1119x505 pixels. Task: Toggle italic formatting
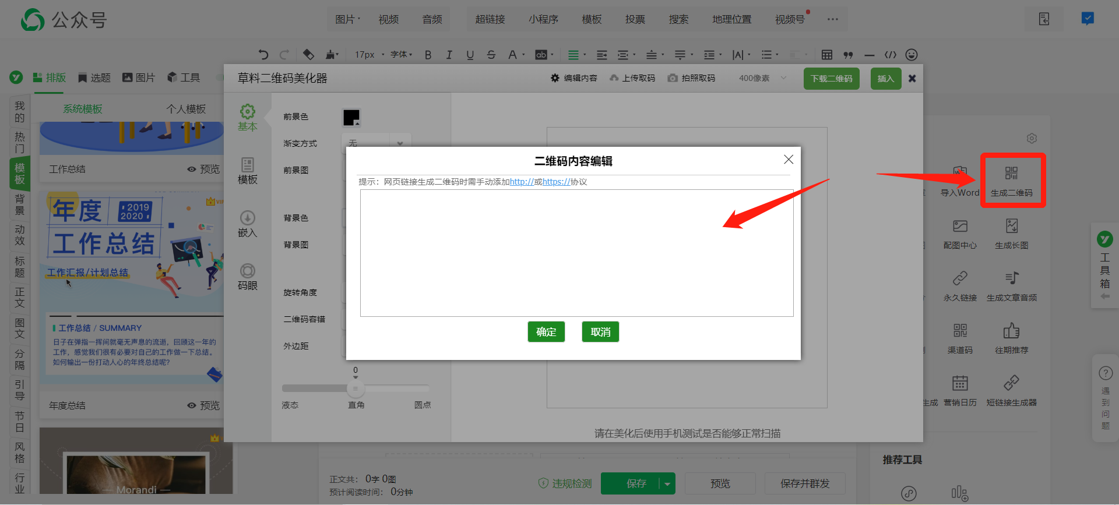449,55
